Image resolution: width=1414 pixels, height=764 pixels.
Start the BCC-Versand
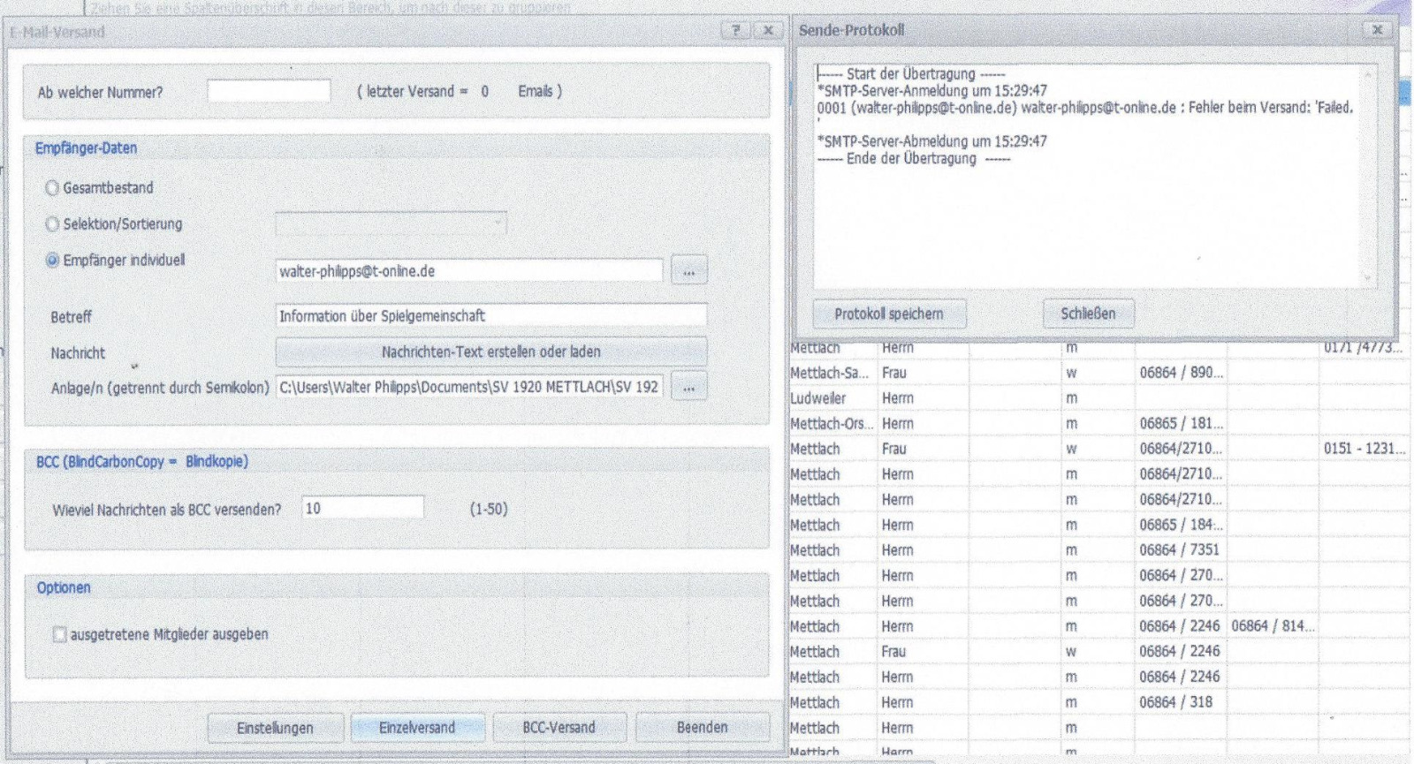click(559, 728)
